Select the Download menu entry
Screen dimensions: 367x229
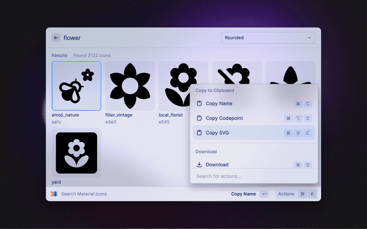coord(217,164)
